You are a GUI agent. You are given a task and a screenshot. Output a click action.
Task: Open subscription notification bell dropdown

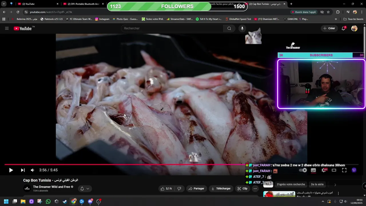click(85, 189)
